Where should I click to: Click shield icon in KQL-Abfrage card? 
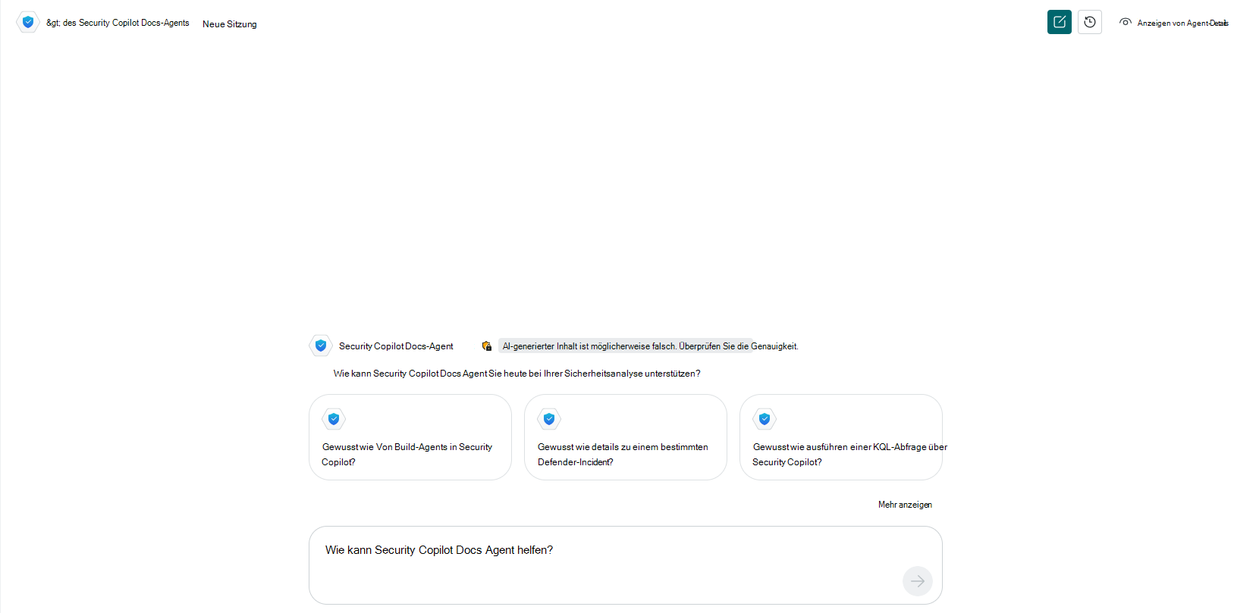click(x=765, y=419)
